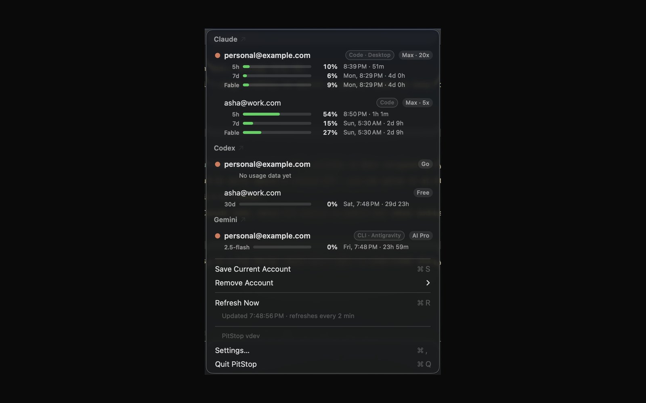Click the 'PitStop vdev' version label
646x403 pixels.
(241, 336)
